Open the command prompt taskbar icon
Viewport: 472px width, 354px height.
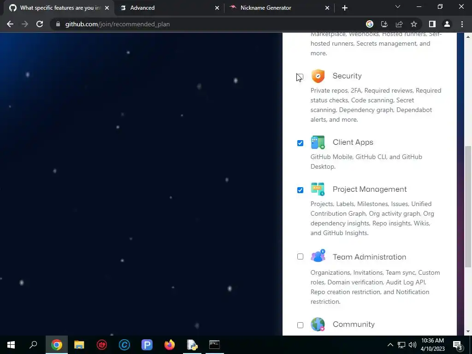coord(214,345)
